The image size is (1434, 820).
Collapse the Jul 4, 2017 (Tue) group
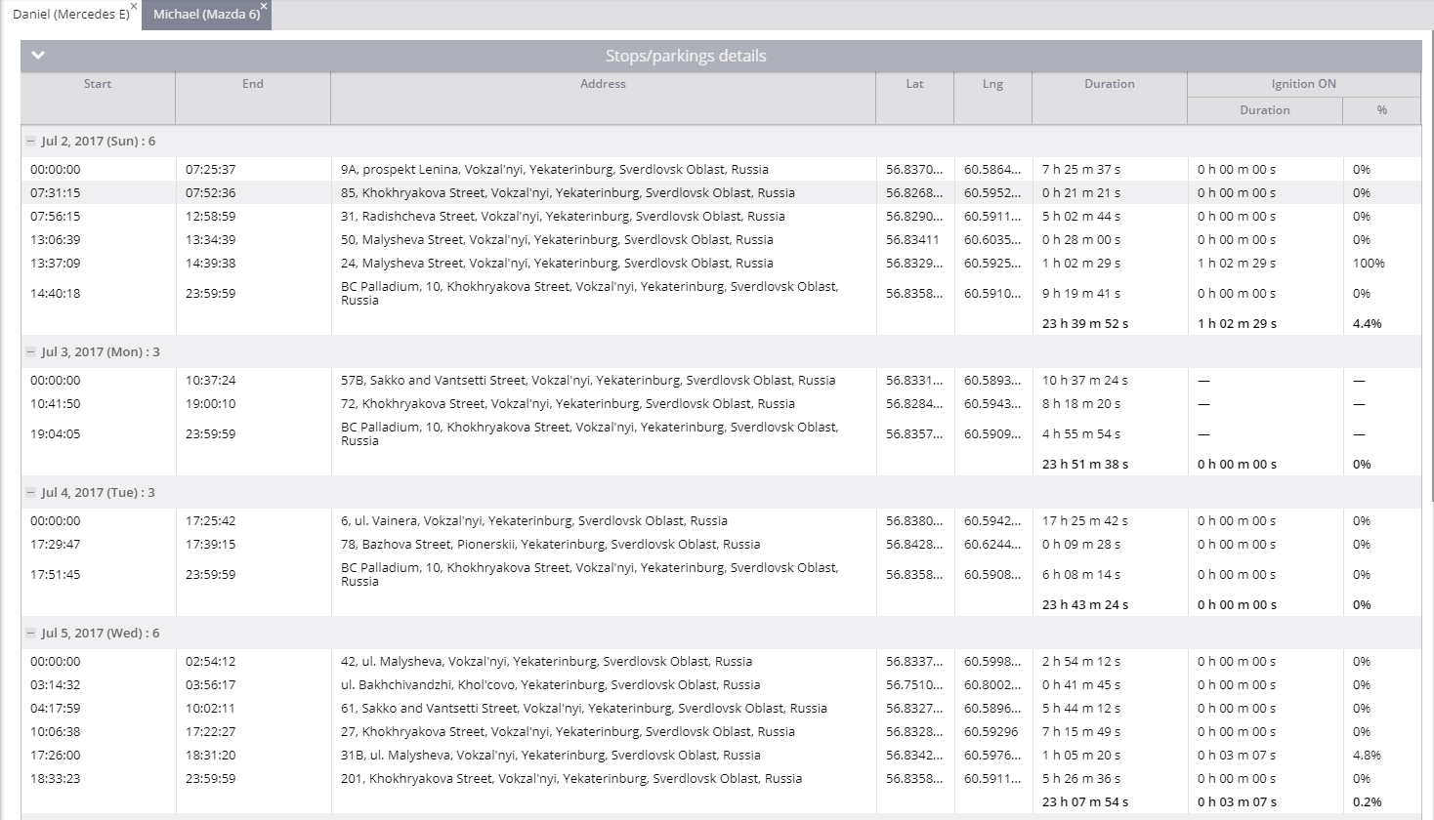[x=31, y=493]
